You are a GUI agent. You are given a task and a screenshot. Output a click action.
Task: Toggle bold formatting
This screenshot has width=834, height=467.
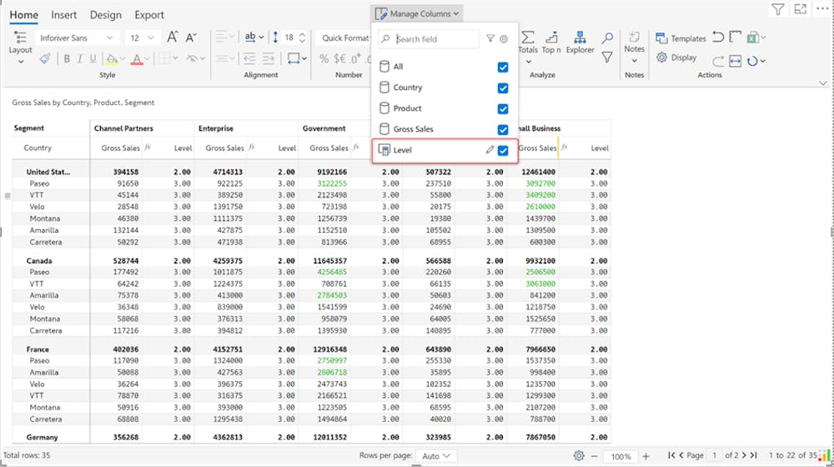(x=67, y=59)
